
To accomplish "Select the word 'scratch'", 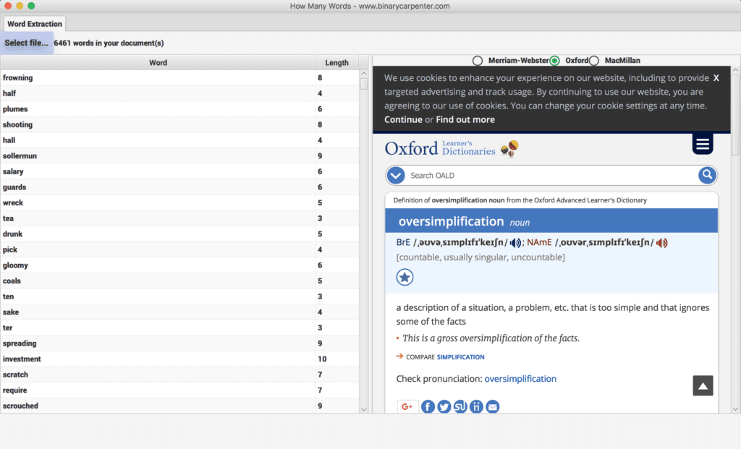I will [x=15, y=375].
